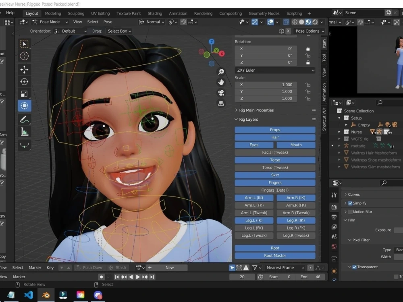Image resolution: width=403 pixels, height=302 pixels.
Task: Click the New action button
Action: 170,268
